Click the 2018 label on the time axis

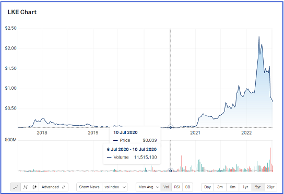coord(42,133)
